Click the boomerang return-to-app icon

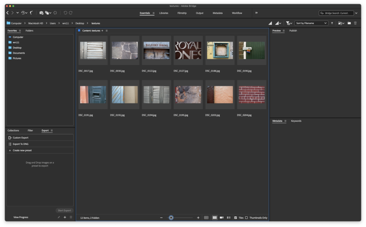coord(31,13)
